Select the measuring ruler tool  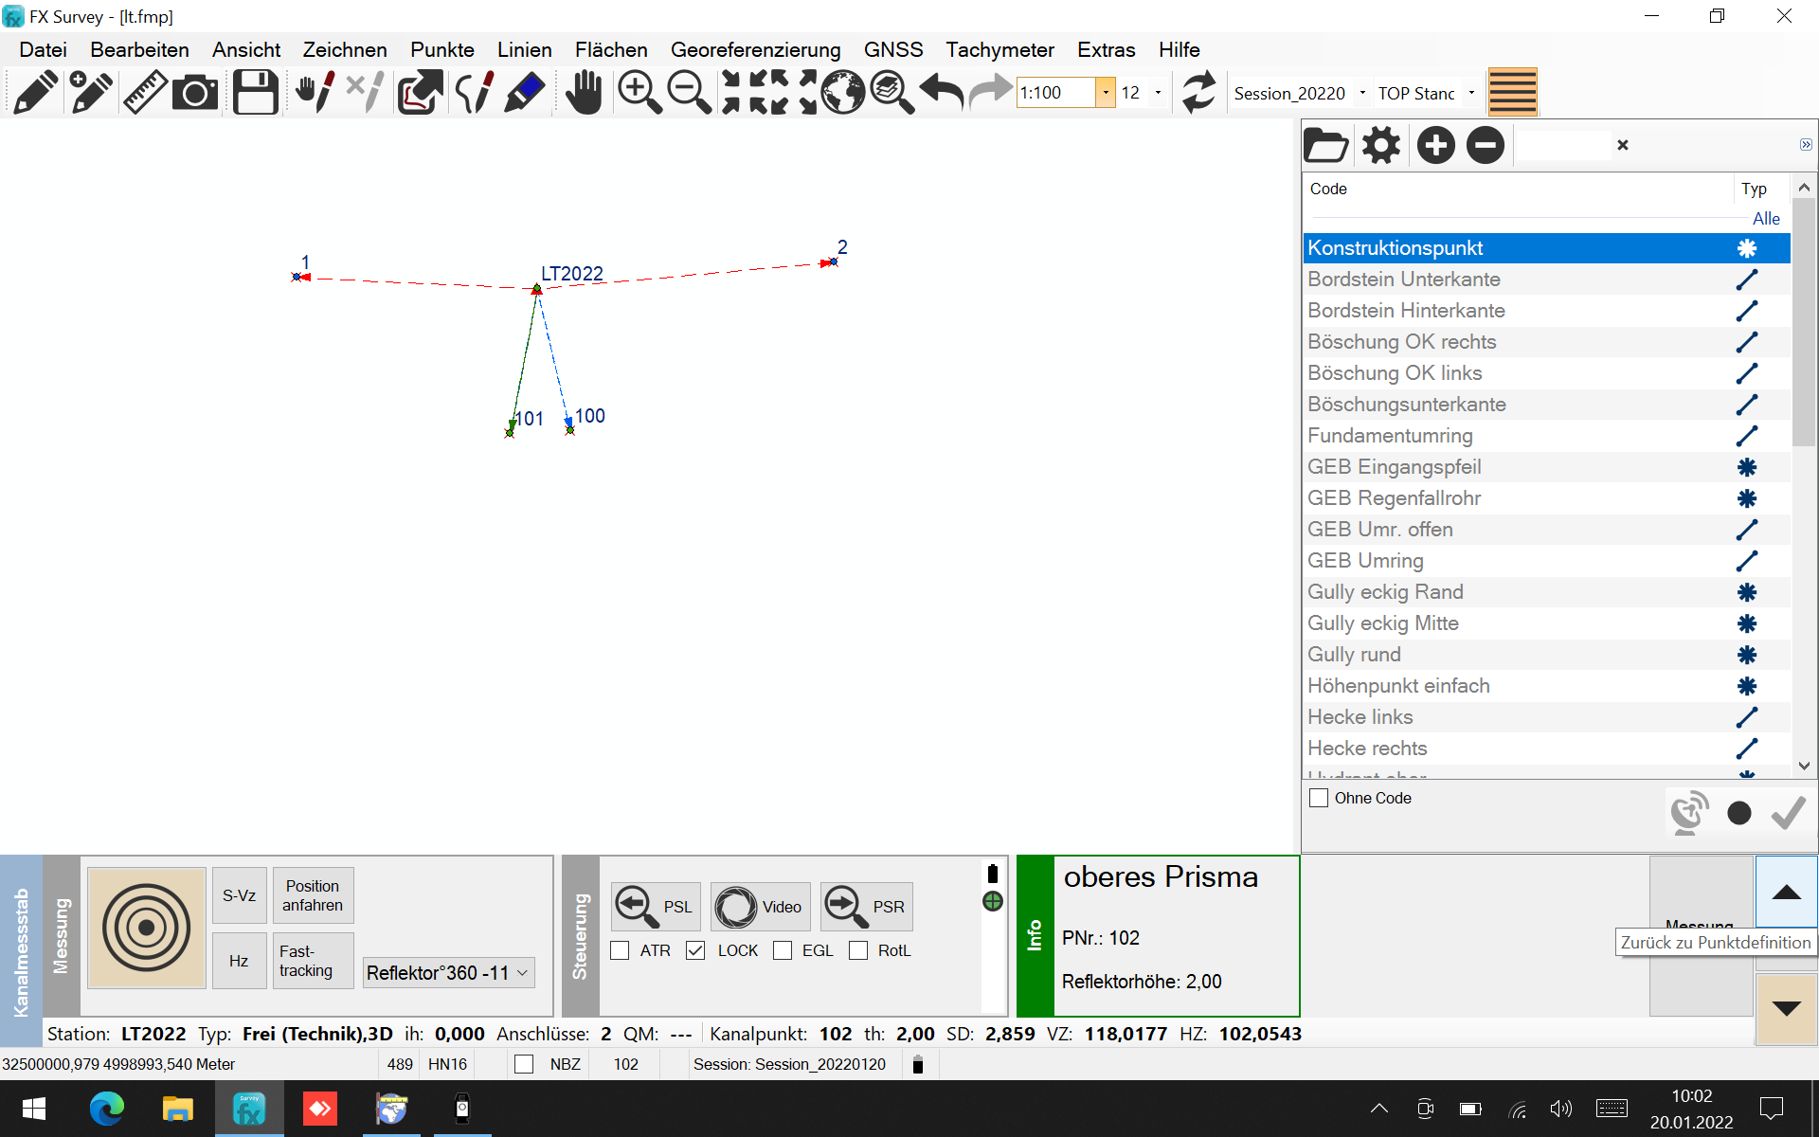[x=145, y=93]
